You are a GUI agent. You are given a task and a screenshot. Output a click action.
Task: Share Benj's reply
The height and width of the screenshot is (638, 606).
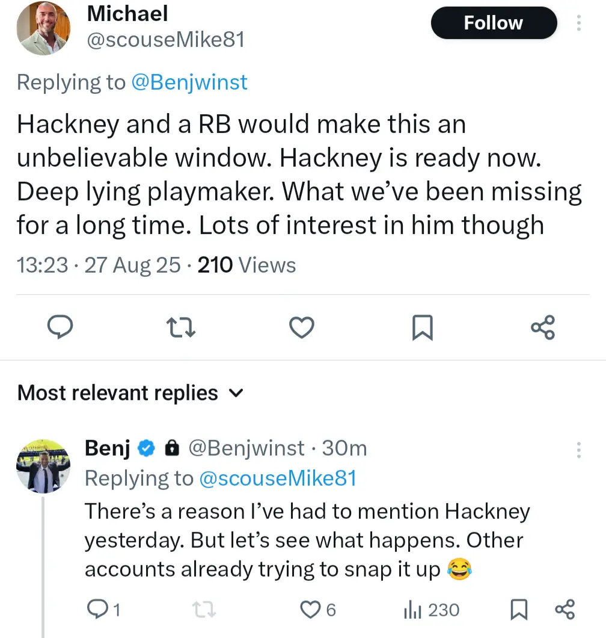(x=565, y=610)
